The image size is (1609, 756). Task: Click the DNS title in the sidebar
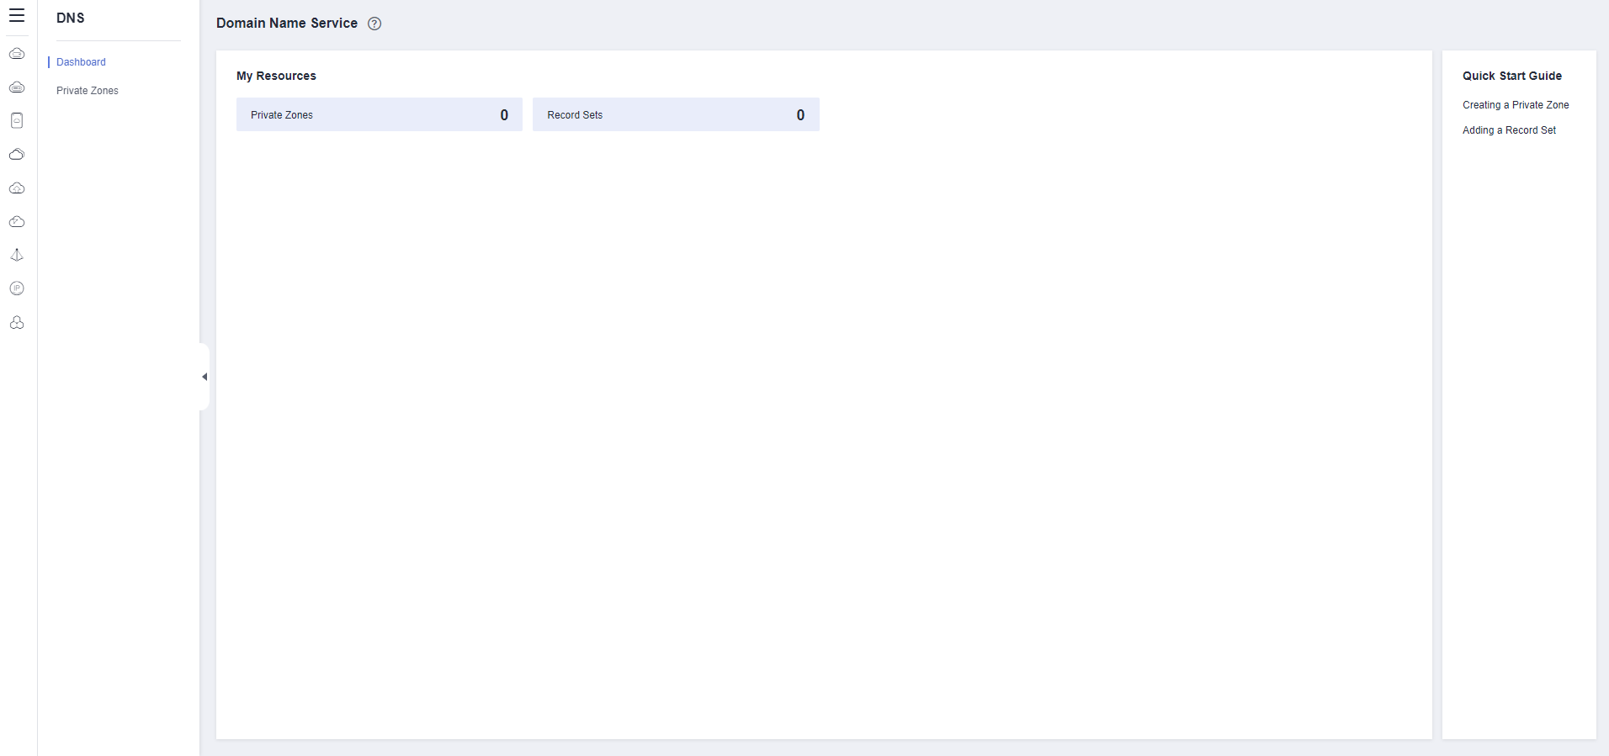pos(71,18)
